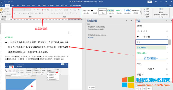This screenshot has height=90, width=173.
Task: Select 标题 1 in Styles pane
Action: (152, 69)
